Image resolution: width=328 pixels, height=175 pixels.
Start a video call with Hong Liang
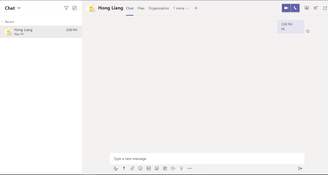point(286,8)
